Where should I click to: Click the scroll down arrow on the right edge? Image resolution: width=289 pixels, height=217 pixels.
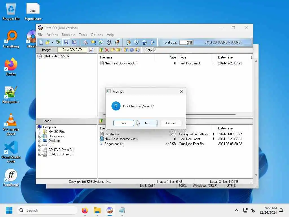coord(256,175)
